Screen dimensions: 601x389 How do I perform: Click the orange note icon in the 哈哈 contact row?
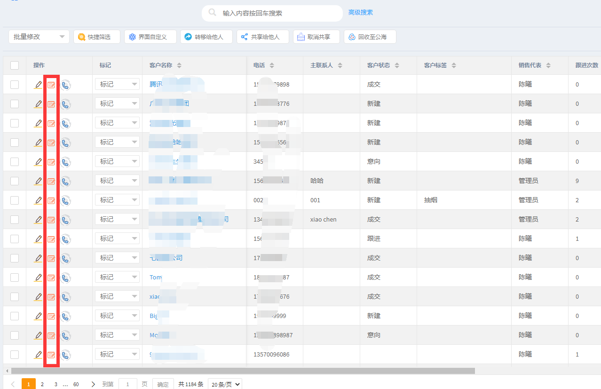(51, 181)
